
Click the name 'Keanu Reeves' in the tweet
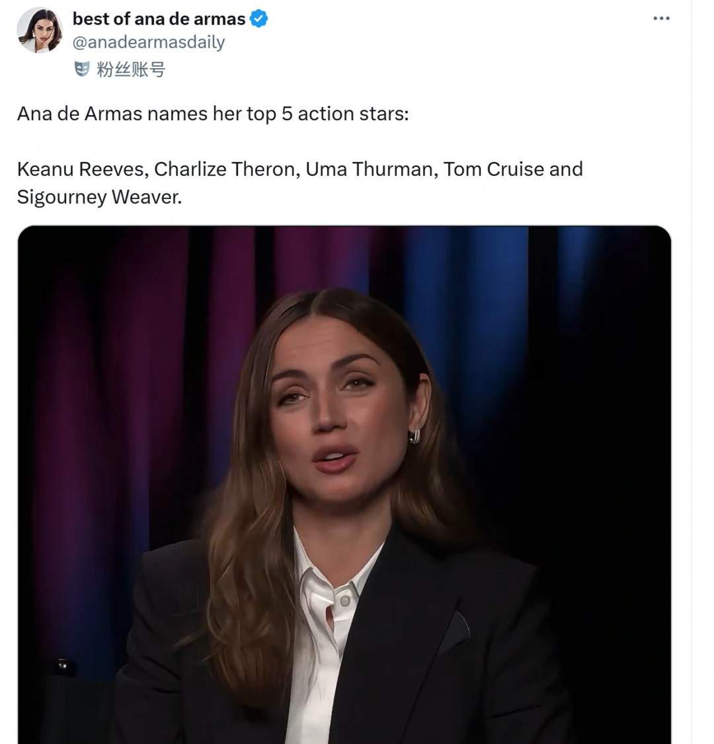click(x=81, y=169)
